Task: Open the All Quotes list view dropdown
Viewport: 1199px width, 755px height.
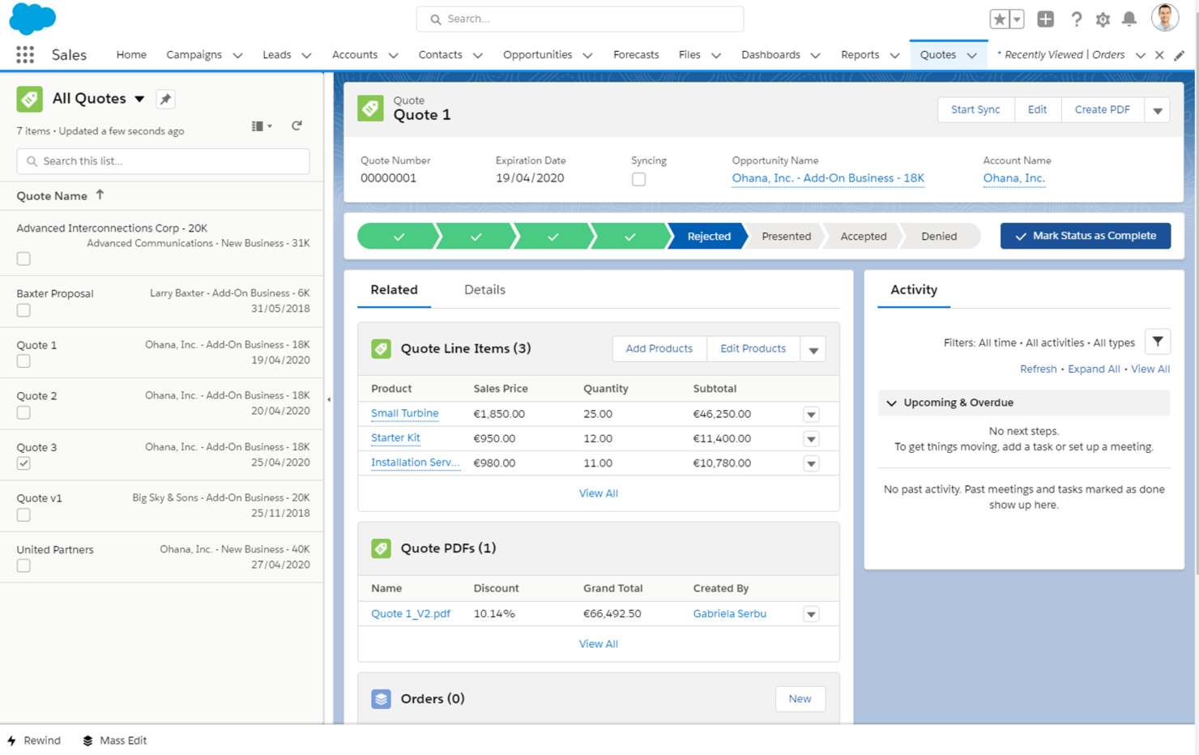Action: click(139, 99)
